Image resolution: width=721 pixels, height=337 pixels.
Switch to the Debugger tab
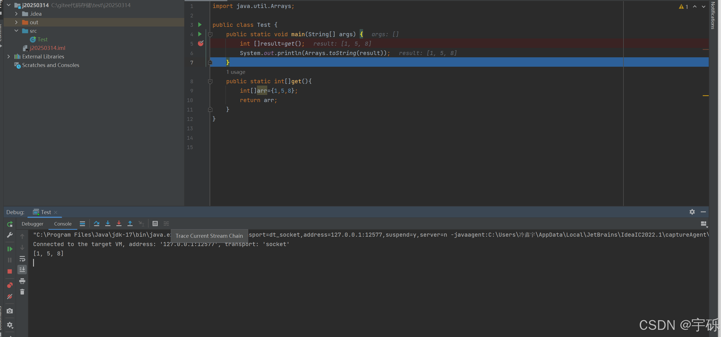click(33, 224)
